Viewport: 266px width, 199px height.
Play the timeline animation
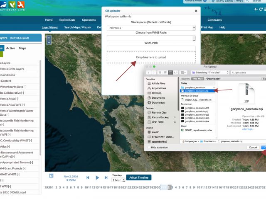click(97, 177)
